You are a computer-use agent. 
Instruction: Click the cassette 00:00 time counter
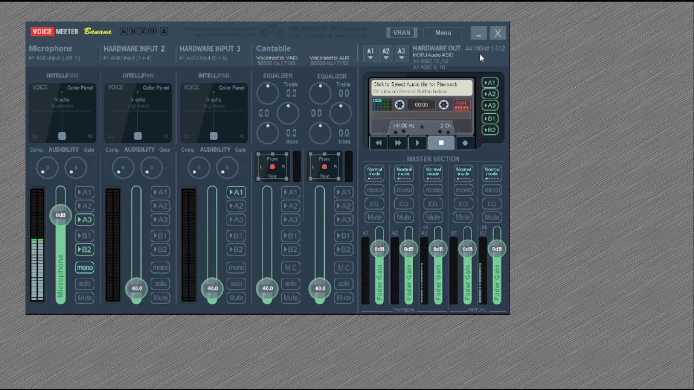pos(421,105)
